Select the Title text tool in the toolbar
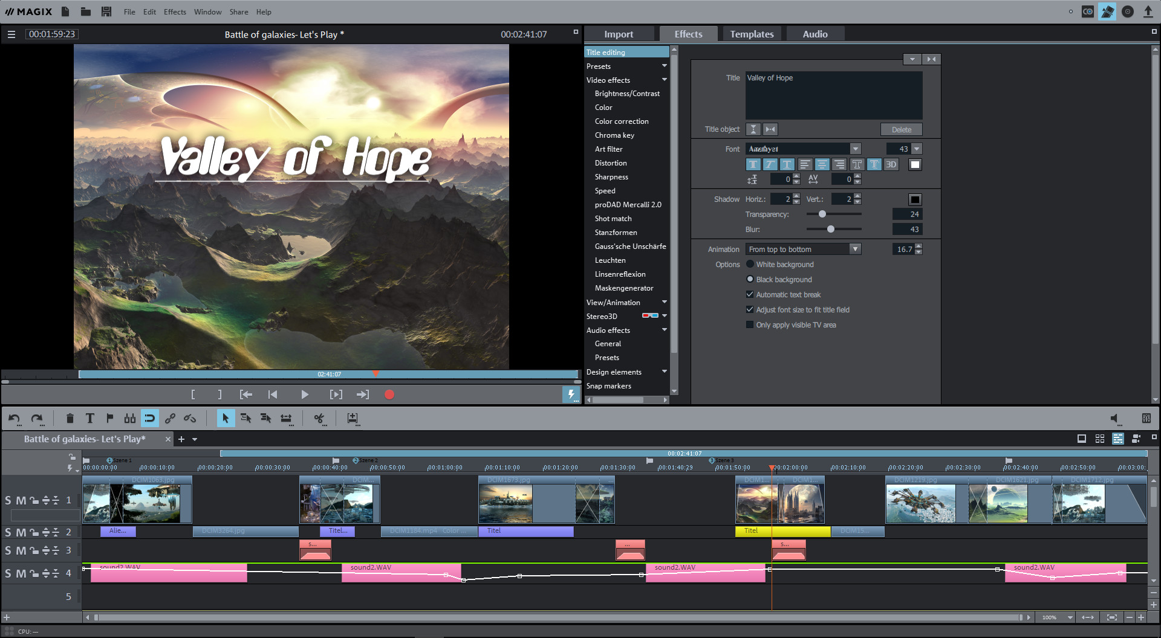The image size is (1161, 638). [x=89, y=418]
